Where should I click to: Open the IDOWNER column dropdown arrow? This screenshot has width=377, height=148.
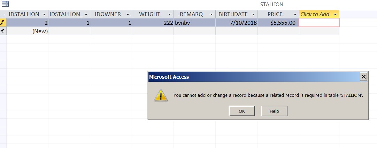128,15
